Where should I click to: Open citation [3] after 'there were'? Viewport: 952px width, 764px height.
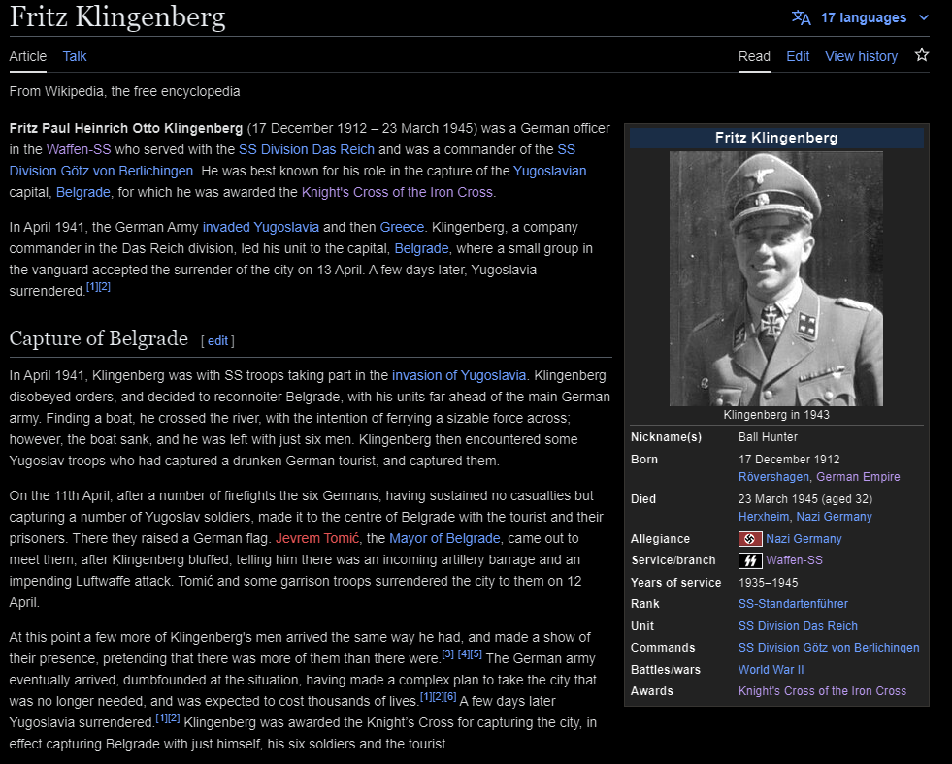[x=448, y=653]
